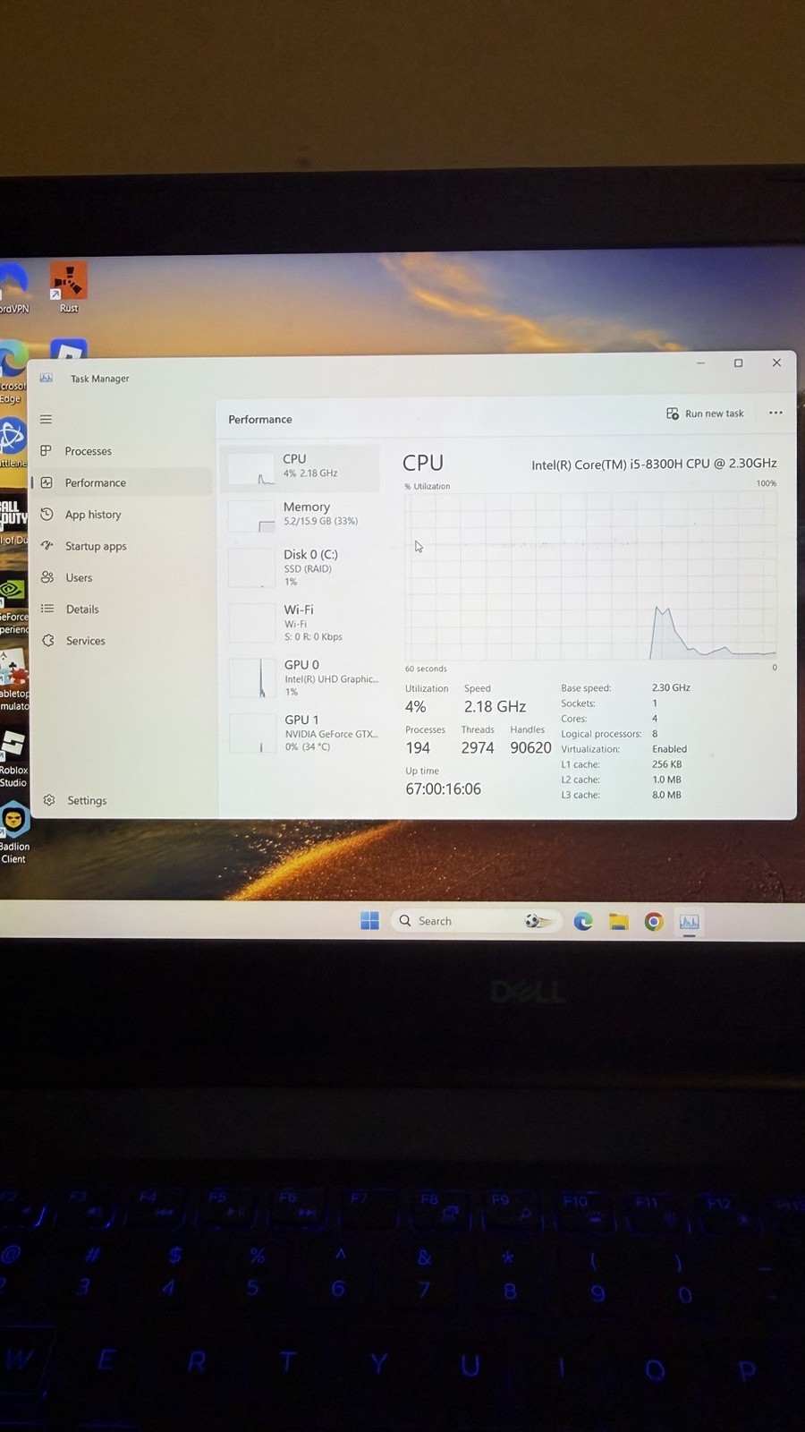This screenshot has width=805, height=1432.
Task: Open the Battle.net desktop icon
Action: tap(12, 443)
